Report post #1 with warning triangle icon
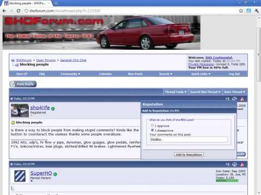261x195 pixels. pos(242,99)
